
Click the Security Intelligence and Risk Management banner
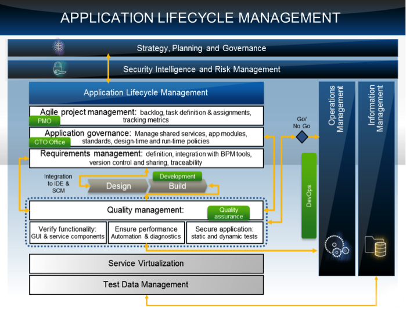coord(203,69)
